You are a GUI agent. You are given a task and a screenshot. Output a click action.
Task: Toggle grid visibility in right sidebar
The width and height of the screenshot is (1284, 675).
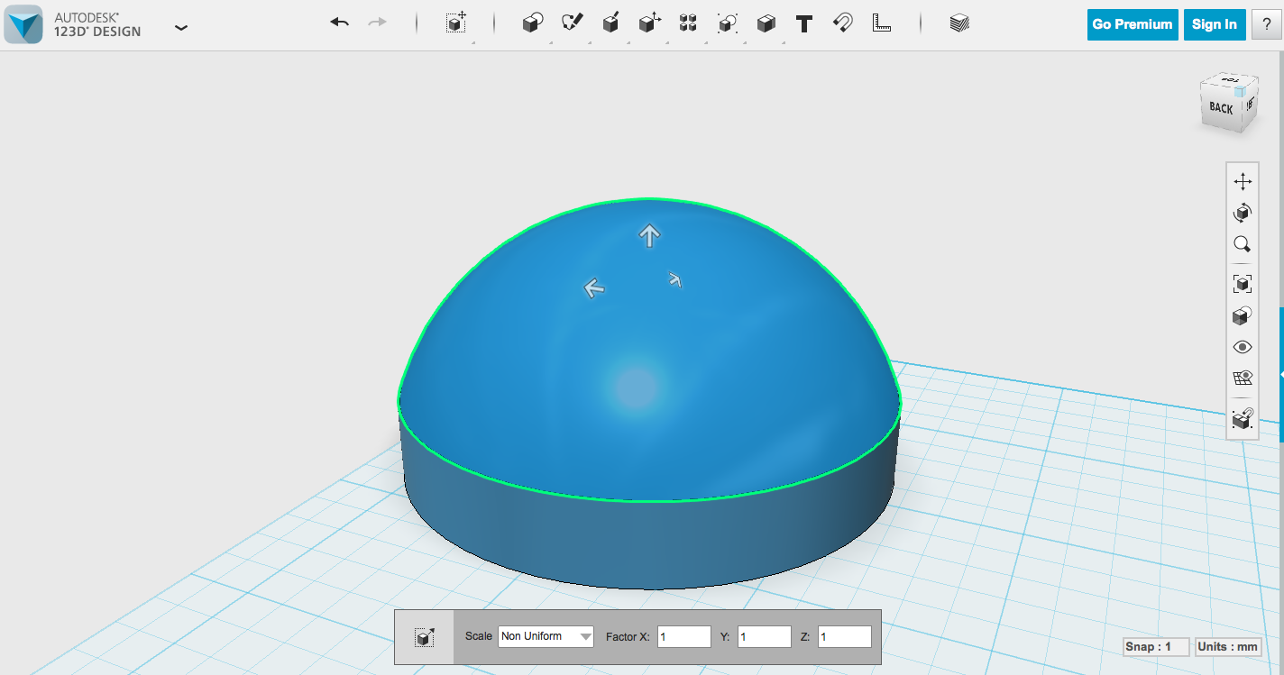[x=1242, y=378]
